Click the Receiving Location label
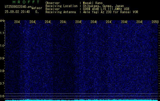 pos(62,6)
